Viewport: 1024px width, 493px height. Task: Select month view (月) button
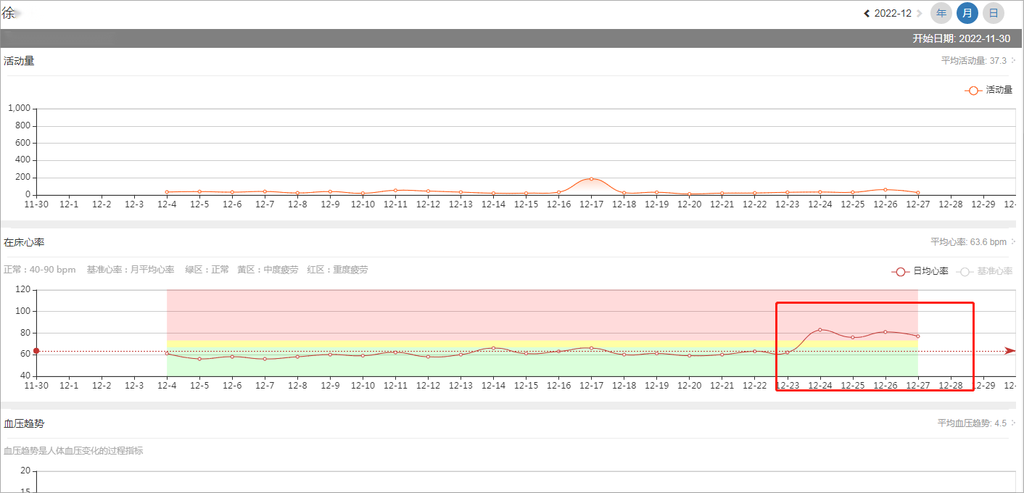click(x=967, y=13)
